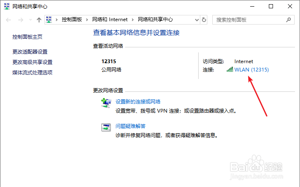Open 更改高级共享设置 link
Viewport: 300px width, 187px height.
pos(32,62)
